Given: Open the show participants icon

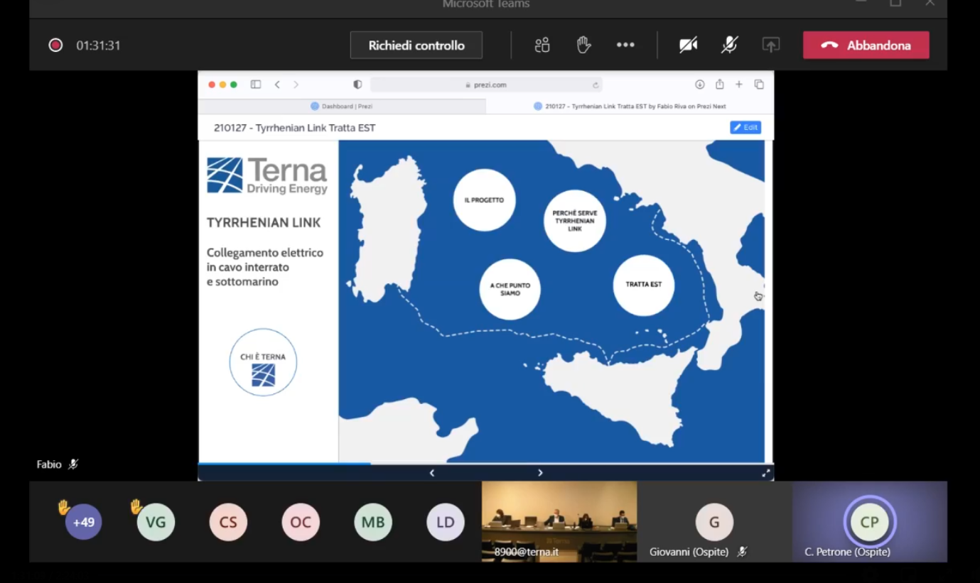Looking at the screenshot, I should click(x=542, y=45).
